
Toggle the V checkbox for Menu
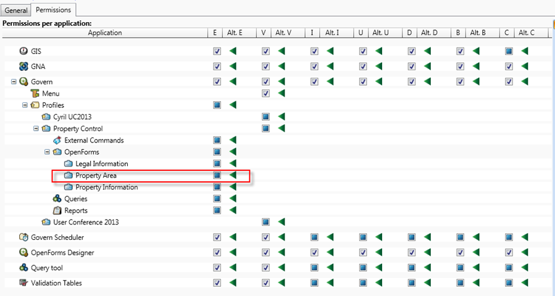coord(265,93)
